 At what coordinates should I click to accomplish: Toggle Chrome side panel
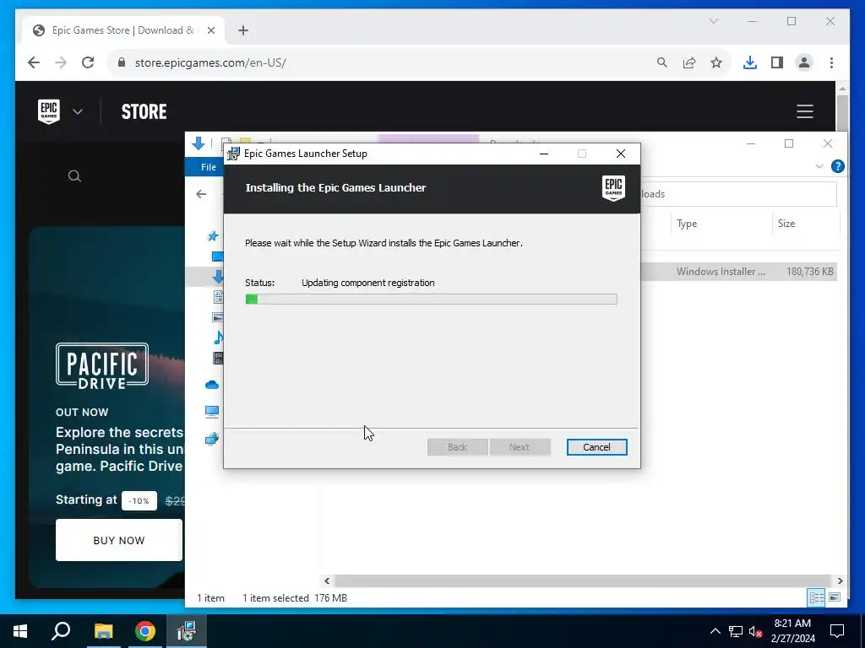tap(777, 62)
